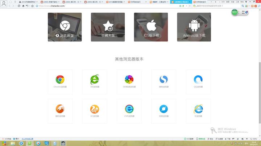The height and width of the screenshot is (146, 261).
Task: Select the Sogou browser icon
Action: click(163, 79)
